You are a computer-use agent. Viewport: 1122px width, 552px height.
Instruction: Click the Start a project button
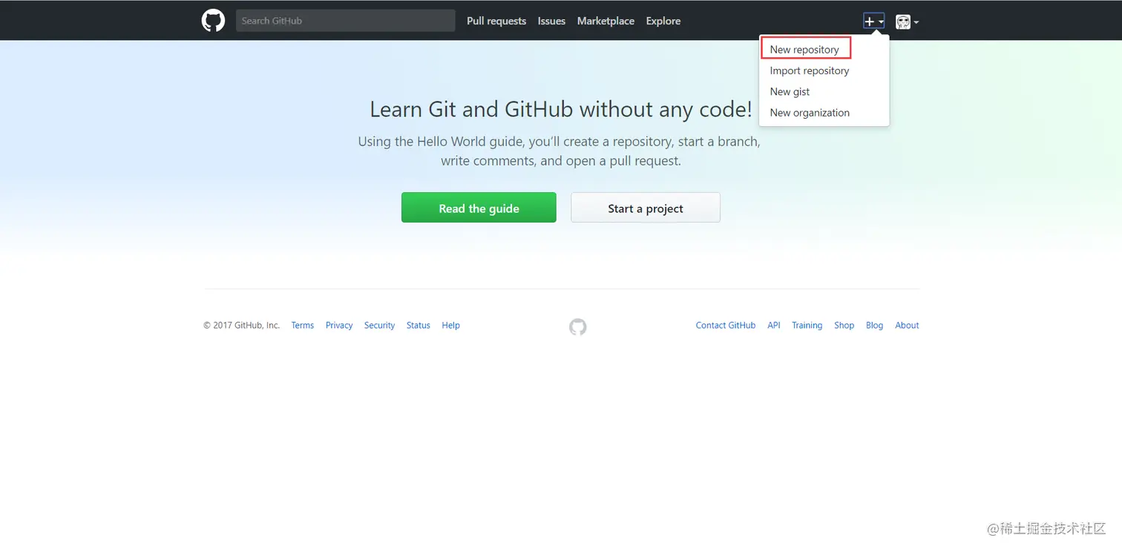point(646,208)
